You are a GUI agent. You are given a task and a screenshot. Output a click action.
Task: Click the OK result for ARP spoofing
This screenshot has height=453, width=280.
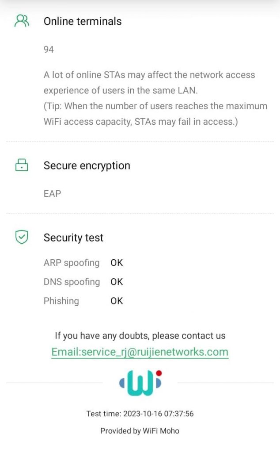[x=117, y=263]
